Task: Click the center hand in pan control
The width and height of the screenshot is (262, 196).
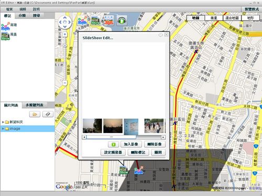Action: (65, 22)
